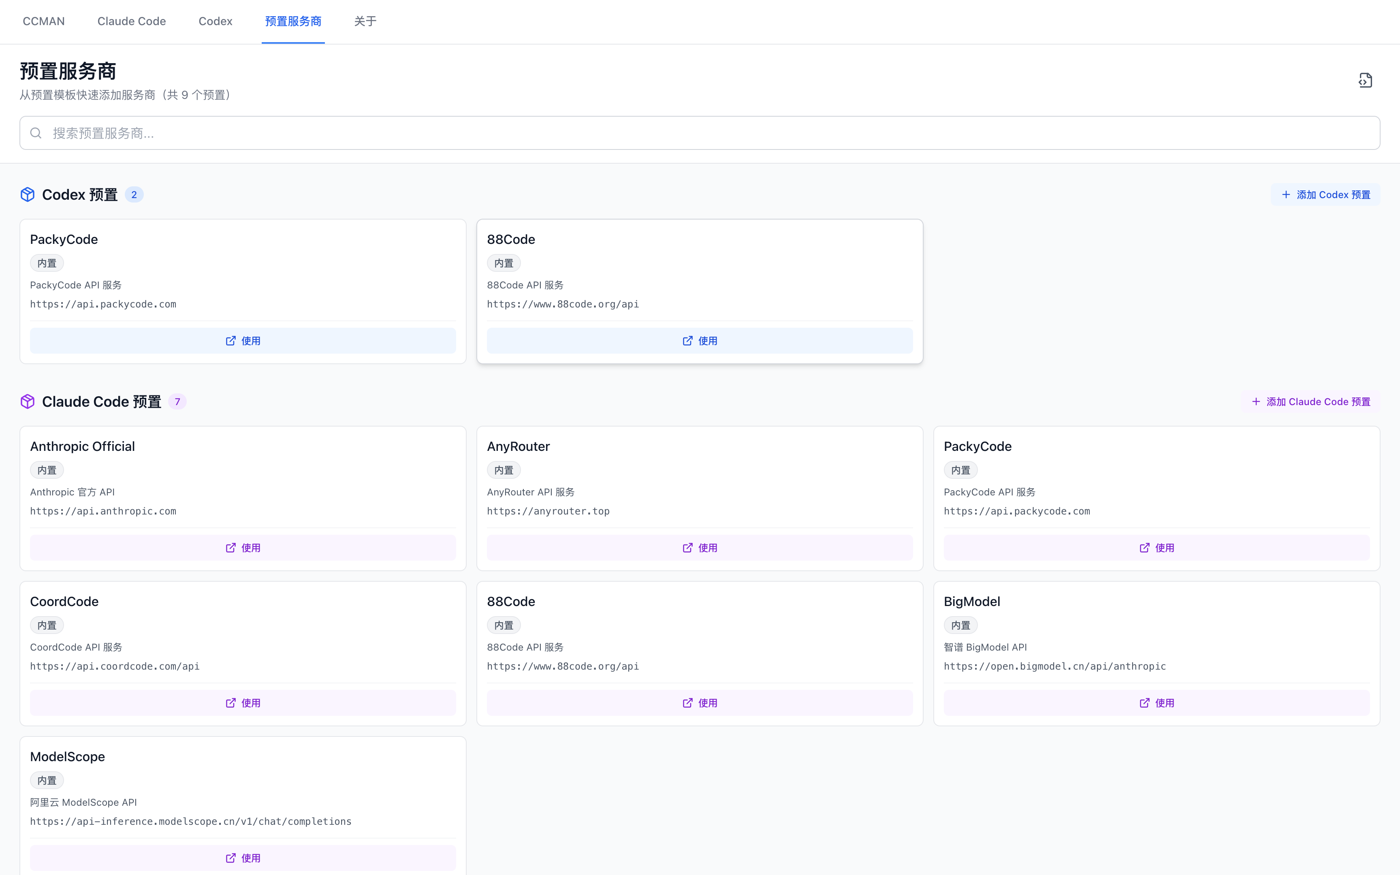Click the search magnifier icon
Screen dimensions: 1400x875
coord(36,133)
